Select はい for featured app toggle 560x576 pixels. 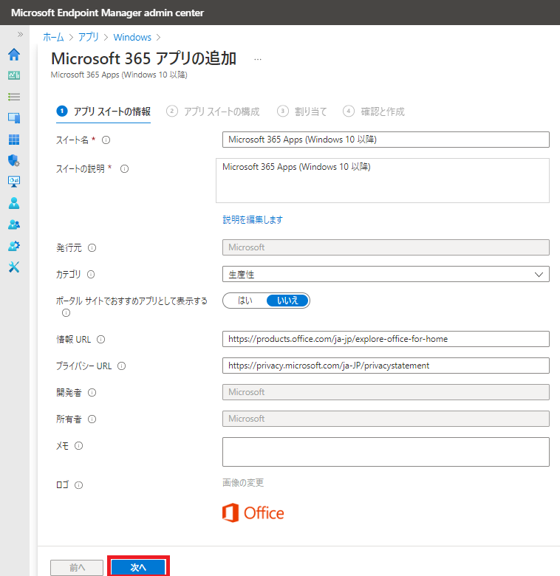pos(245,301)
